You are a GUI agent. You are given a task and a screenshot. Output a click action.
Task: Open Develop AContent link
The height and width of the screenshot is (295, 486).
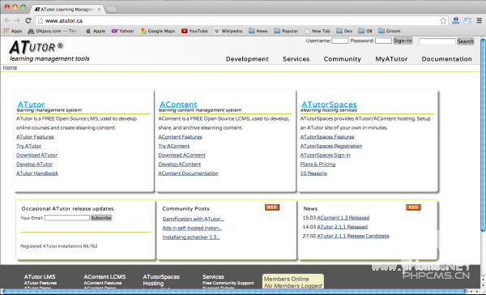[180, 164]
